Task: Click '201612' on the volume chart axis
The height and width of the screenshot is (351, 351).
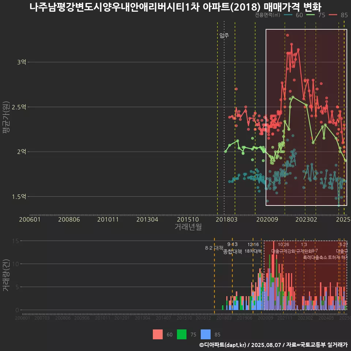Action: pos(203,318)
